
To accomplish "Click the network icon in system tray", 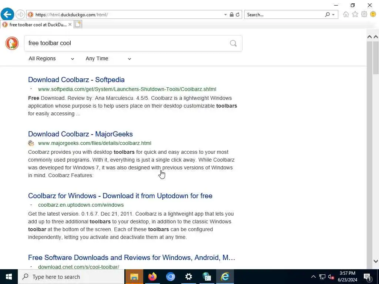I will click(322, 277).
